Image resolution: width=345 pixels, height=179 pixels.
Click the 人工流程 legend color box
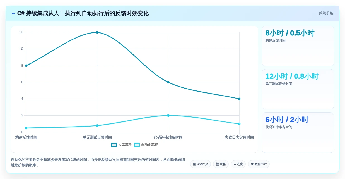click(x=114, y=145)
